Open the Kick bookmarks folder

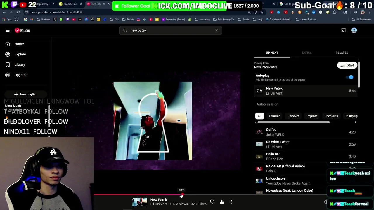point(114,20)
